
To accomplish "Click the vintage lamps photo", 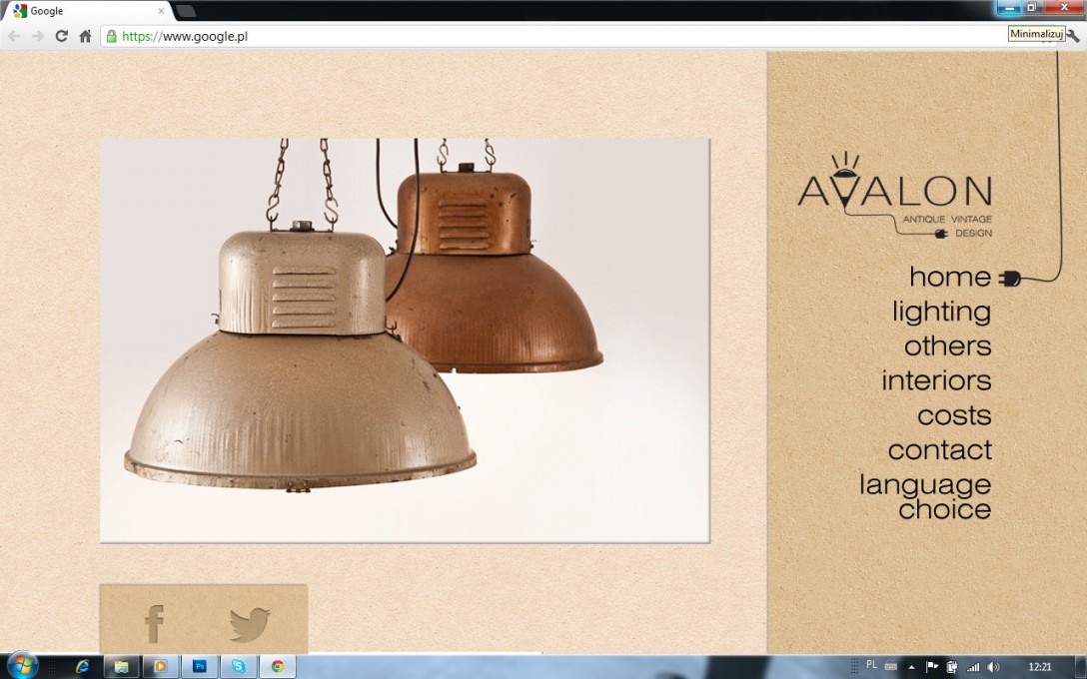I will (x=405, y=339).
